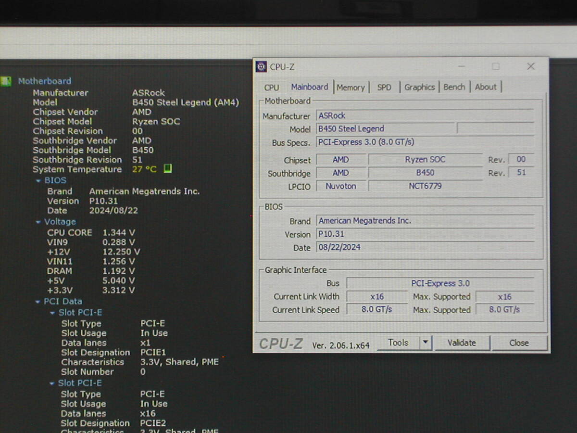
Task: Click the +5V '5.040 V' value
Action: tap(119, 280)
